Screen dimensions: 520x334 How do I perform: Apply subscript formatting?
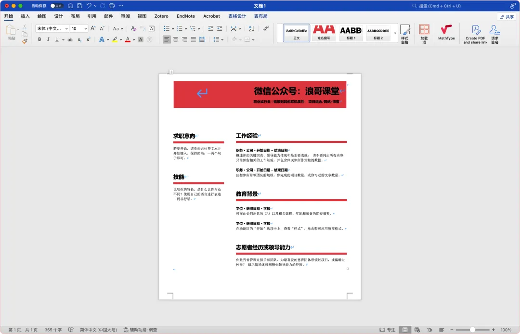pyautogui.click(x=79, y=39)
